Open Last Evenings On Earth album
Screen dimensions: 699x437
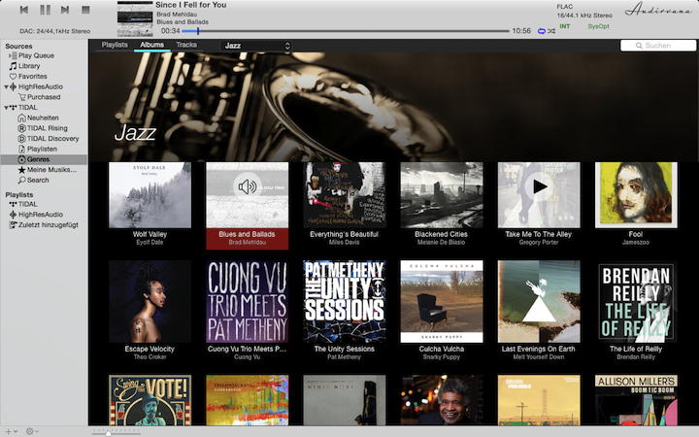[x=539, y=301]
